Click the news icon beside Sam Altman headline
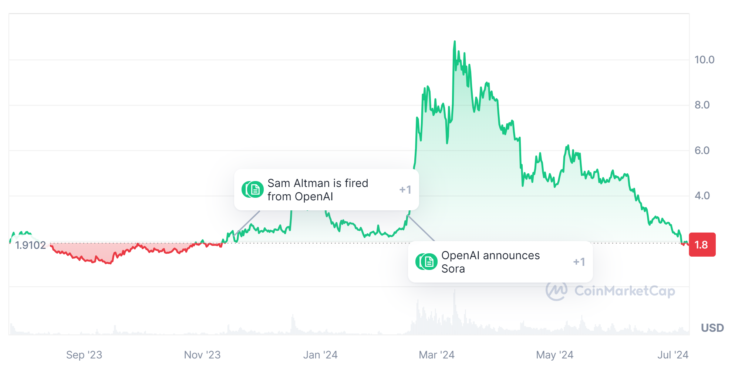This screenshot has height=374, width=735. [x=253, y=190]
